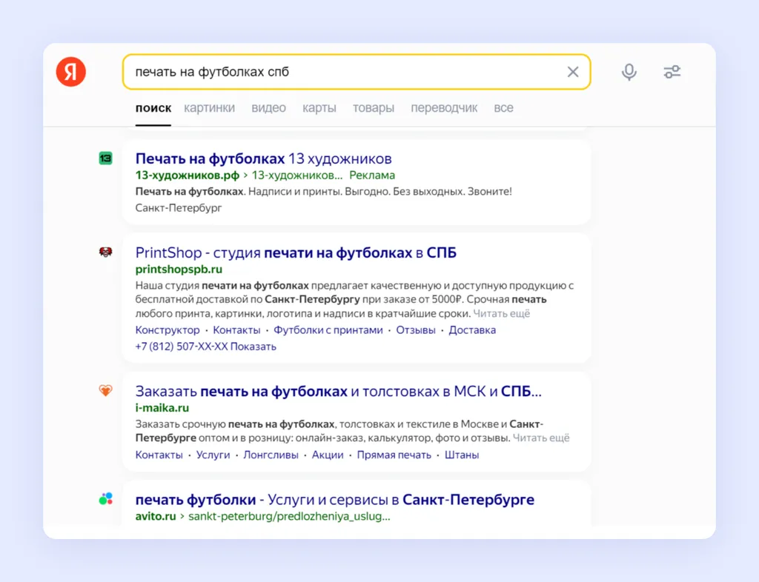Reveal the phone number via Показать
The image size is (759, 582).
(x=253, y=347)
